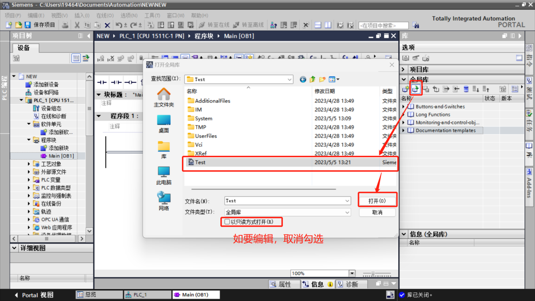Open the view menu dropdown in the file dialog
Viewport: 535px width, 301px height.
click(334, 79)
